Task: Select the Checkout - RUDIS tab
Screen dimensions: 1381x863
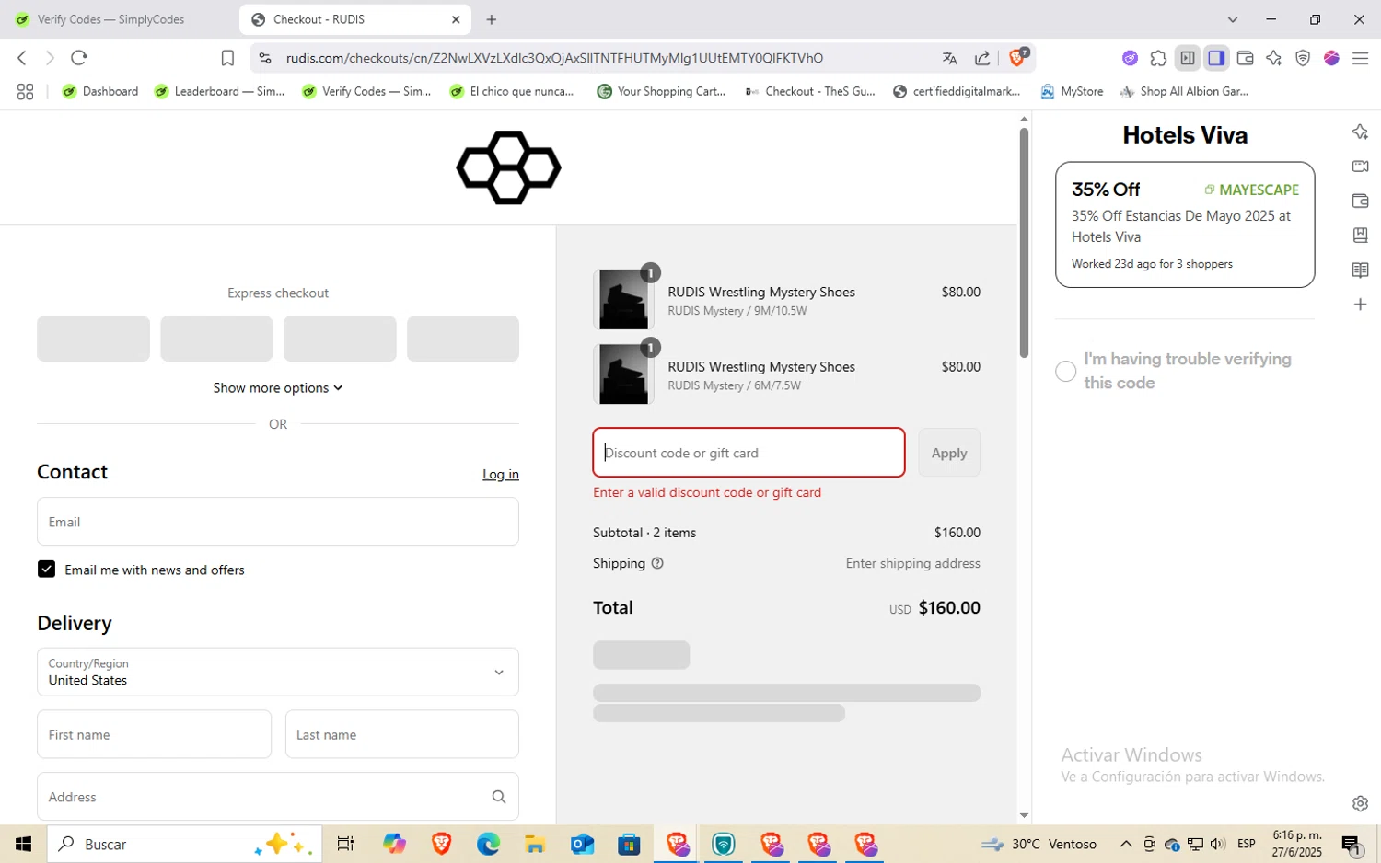Action: point(354,19)
